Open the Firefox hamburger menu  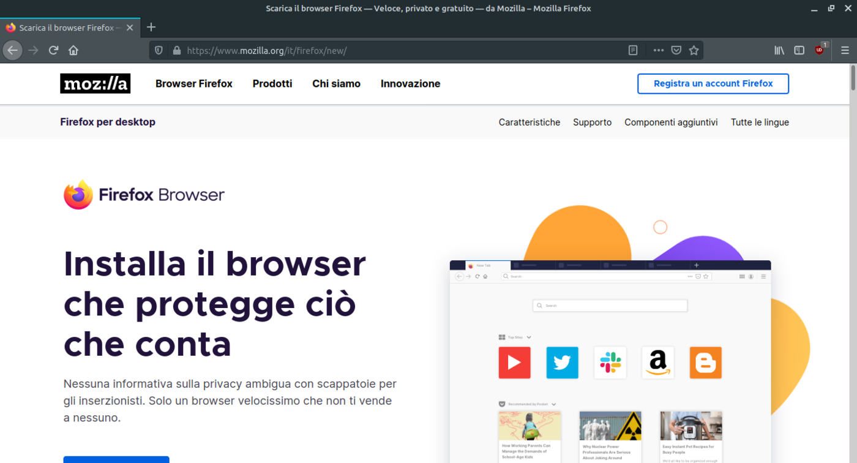(x=845, y=50)
